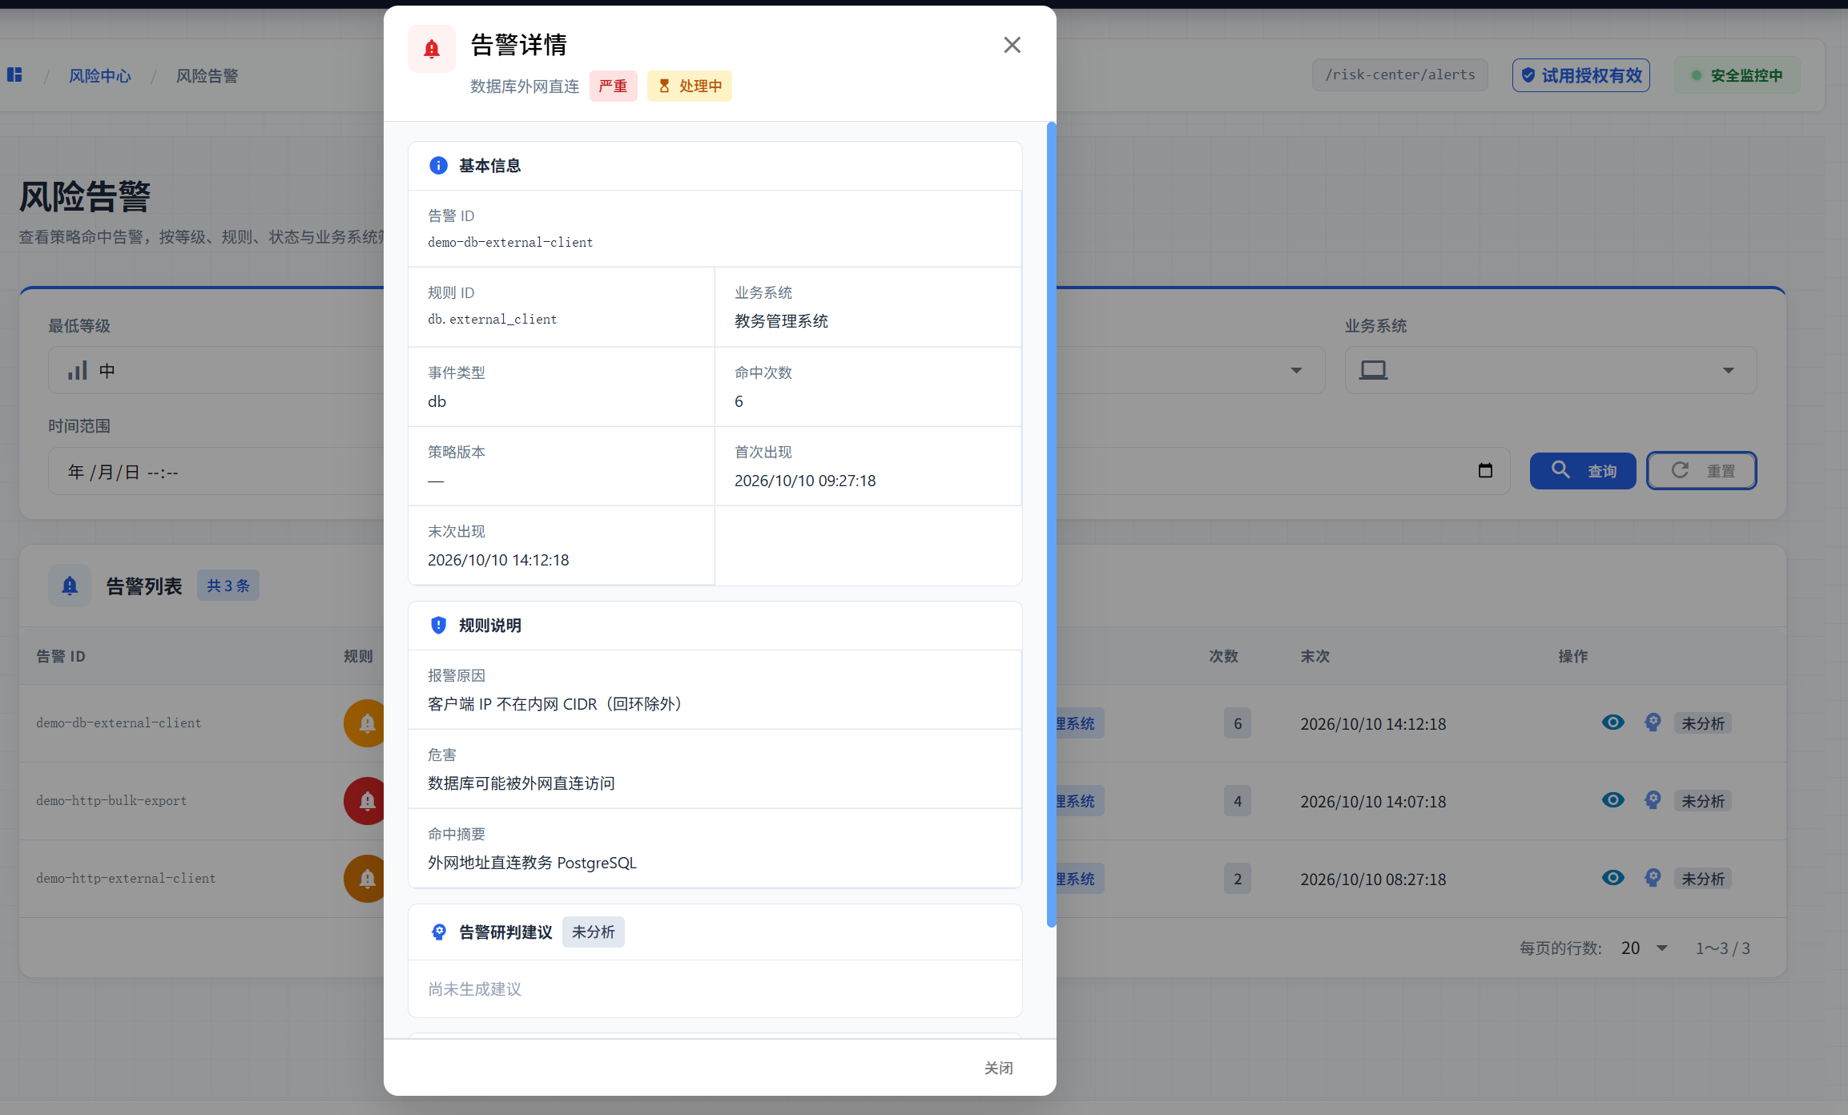Click the dialog vertical scrollbar
Viewport: 1848px width, 1115px height.
(1051, 525)
